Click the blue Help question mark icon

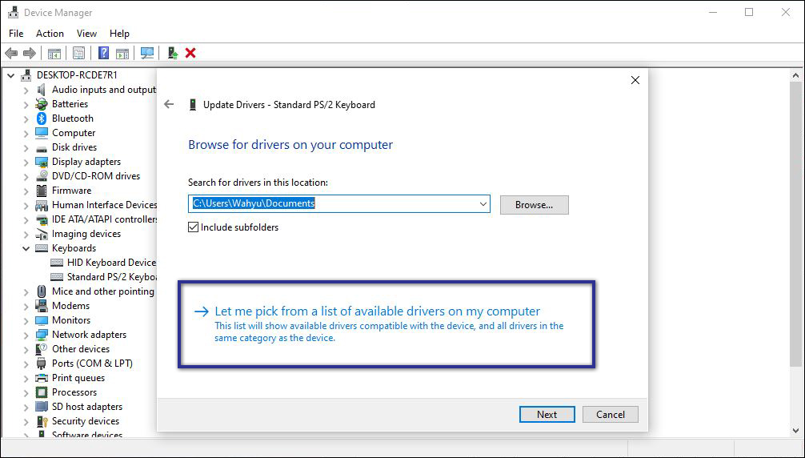[104, 53]
